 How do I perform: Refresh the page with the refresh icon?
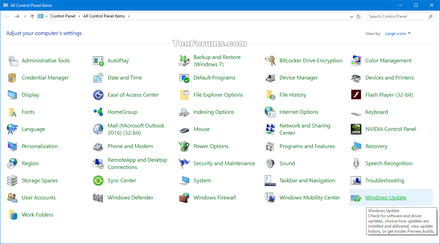click(x=358, y=16)
